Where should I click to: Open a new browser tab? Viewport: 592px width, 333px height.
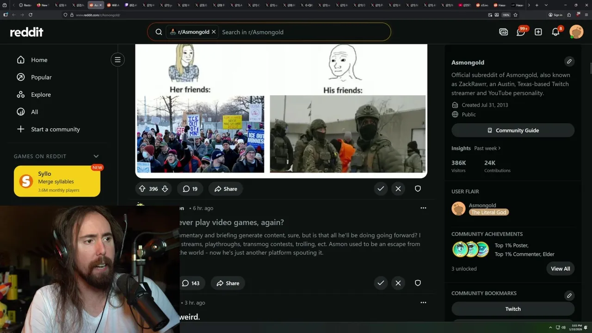click(537, 5)
